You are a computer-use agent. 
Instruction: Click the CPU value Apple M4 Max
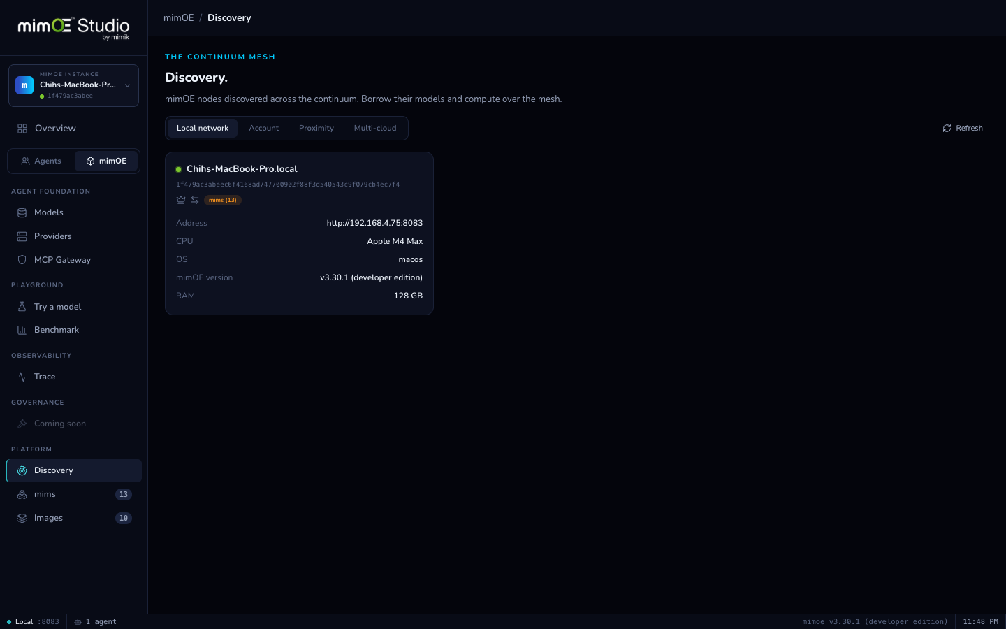[395, 241]
